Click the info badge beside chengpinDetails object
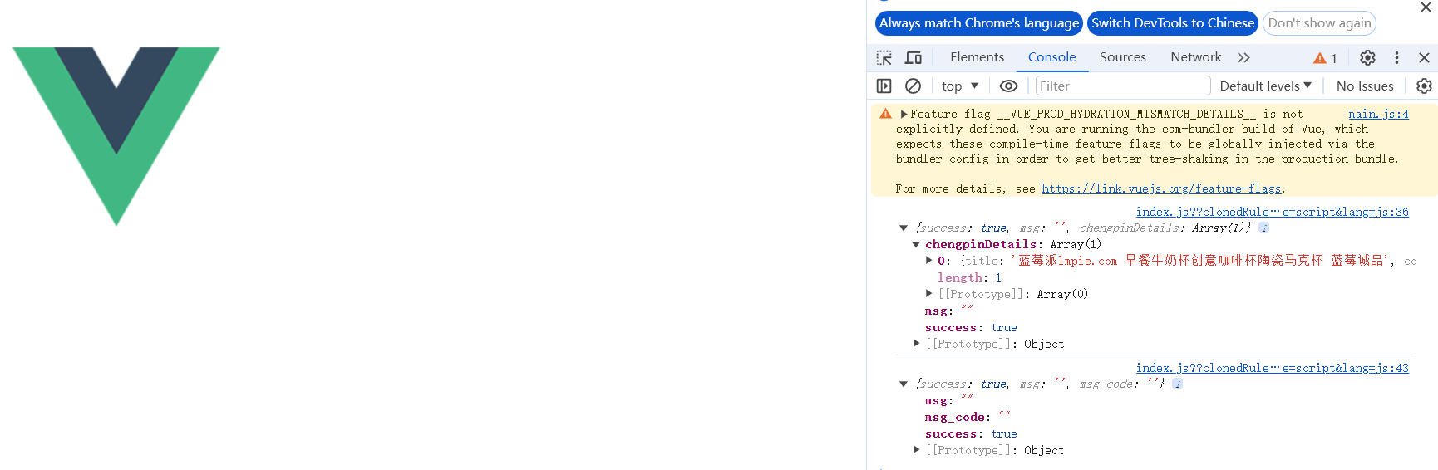Screen dimensions: 1438x470 click(1263, 228)
